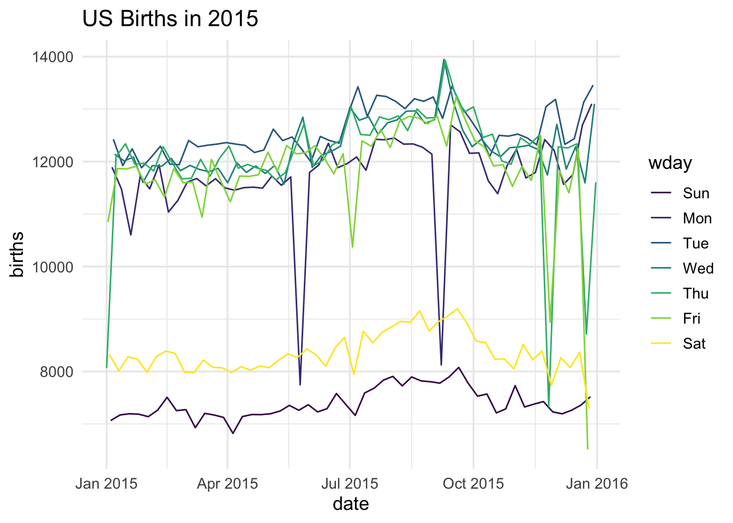This screenshot has width=733, height=523.
Task: Select the Jul 2015 x-axis tick label
Action: [350, 484]
